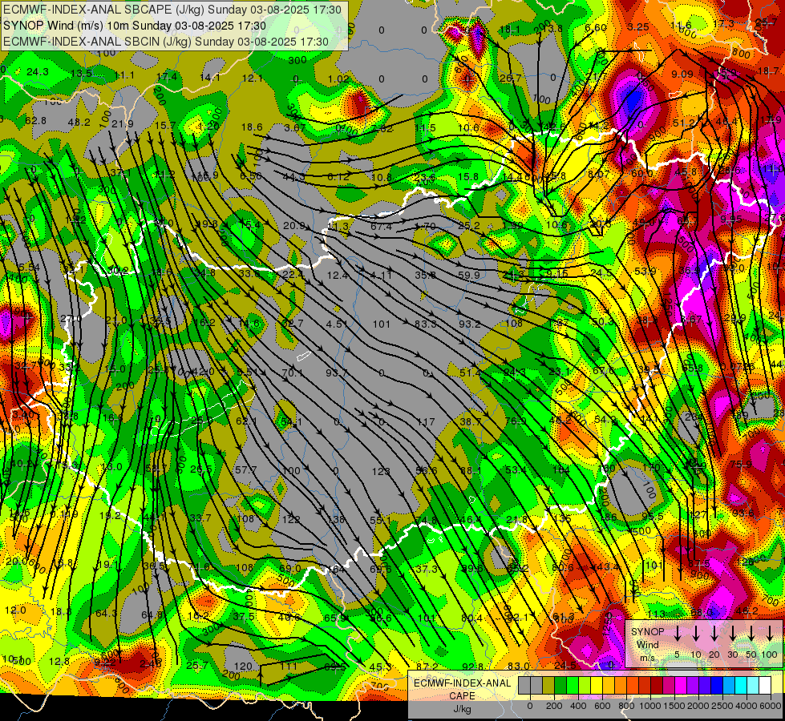785x721 pixels.
Task: Click the 1500 tick label in CAPE legend
Action: (x=675, y=706)
